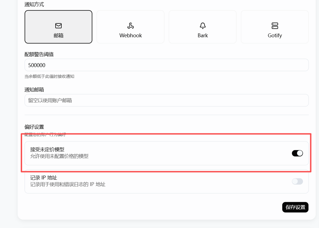Screen dimensions: 319x228
Task: Choose the Gotify notification option
Action: tap(275, 27)
